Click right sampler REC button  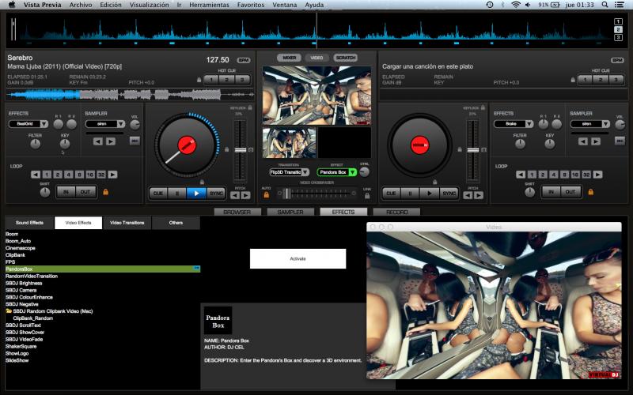click(620, 141)
